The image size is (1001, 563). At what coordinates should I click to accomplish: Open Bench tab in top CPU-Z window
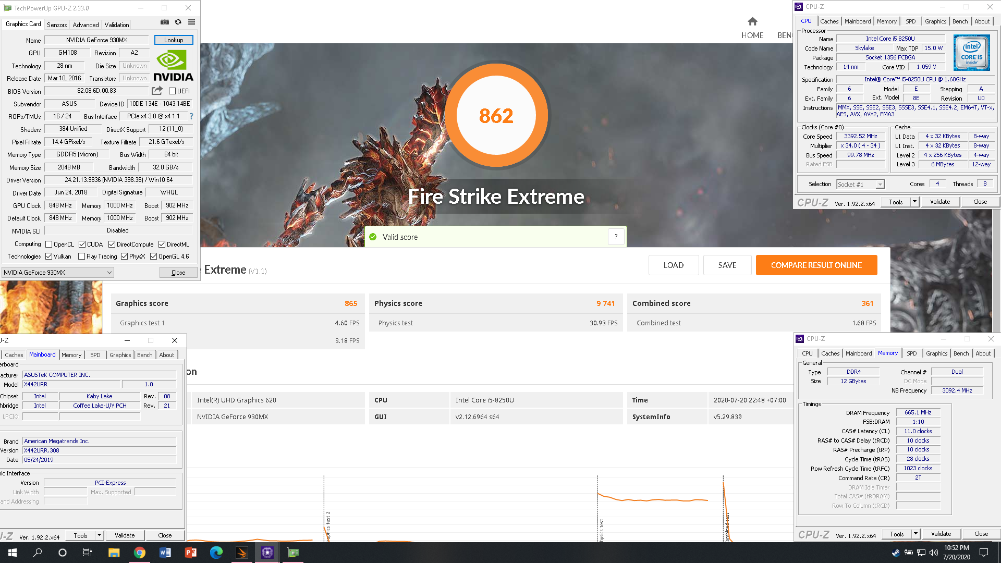(960, 21)
